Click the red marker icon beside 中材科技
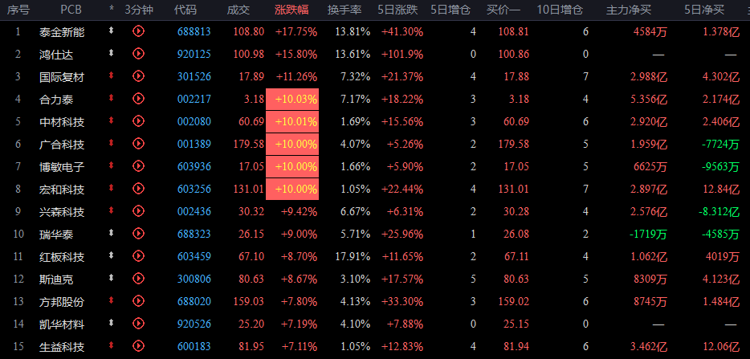750x359 pixels. pos(112,120)
